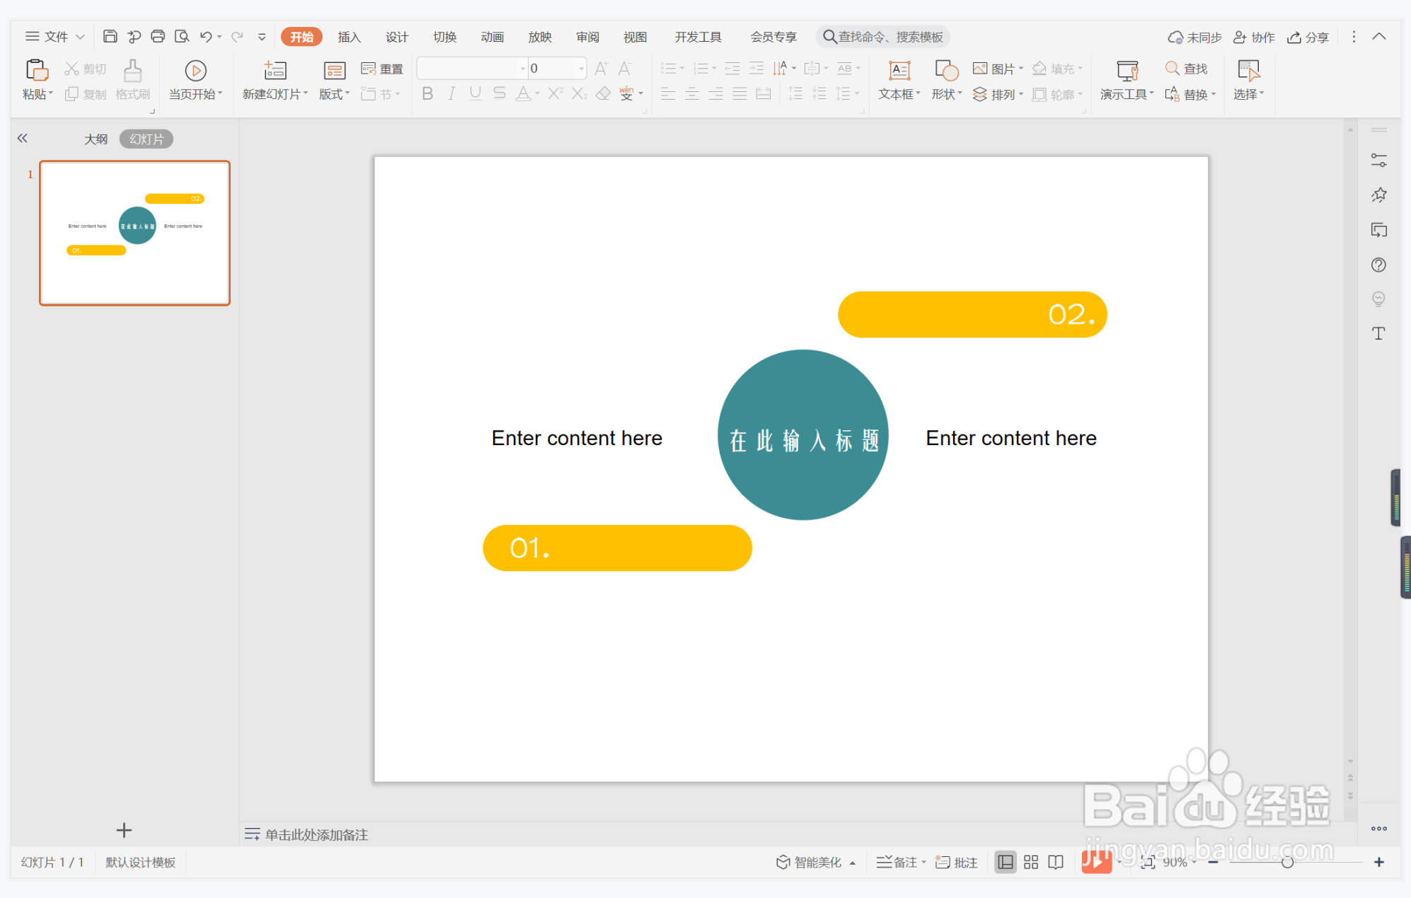Click the Shapes icon

(946, 71)
